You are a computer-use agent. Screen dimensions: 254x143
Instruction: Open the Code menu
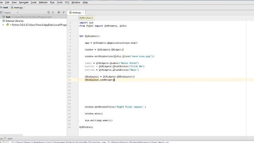[33, 2]
